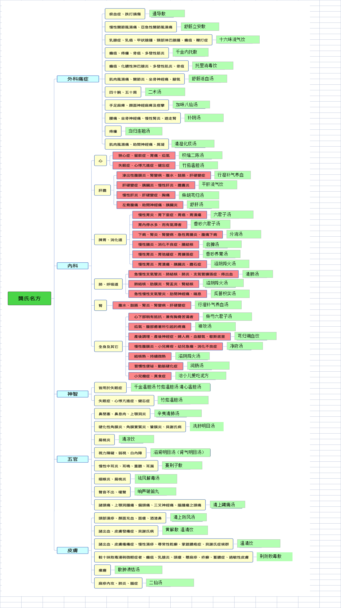
Task: Click the 習慣性便秘、動脈硬化症 node
Action: point(156,366)
